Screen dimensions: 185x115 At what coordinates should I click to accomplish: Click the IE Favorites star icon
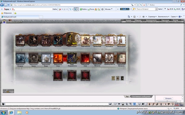(2, 13)
